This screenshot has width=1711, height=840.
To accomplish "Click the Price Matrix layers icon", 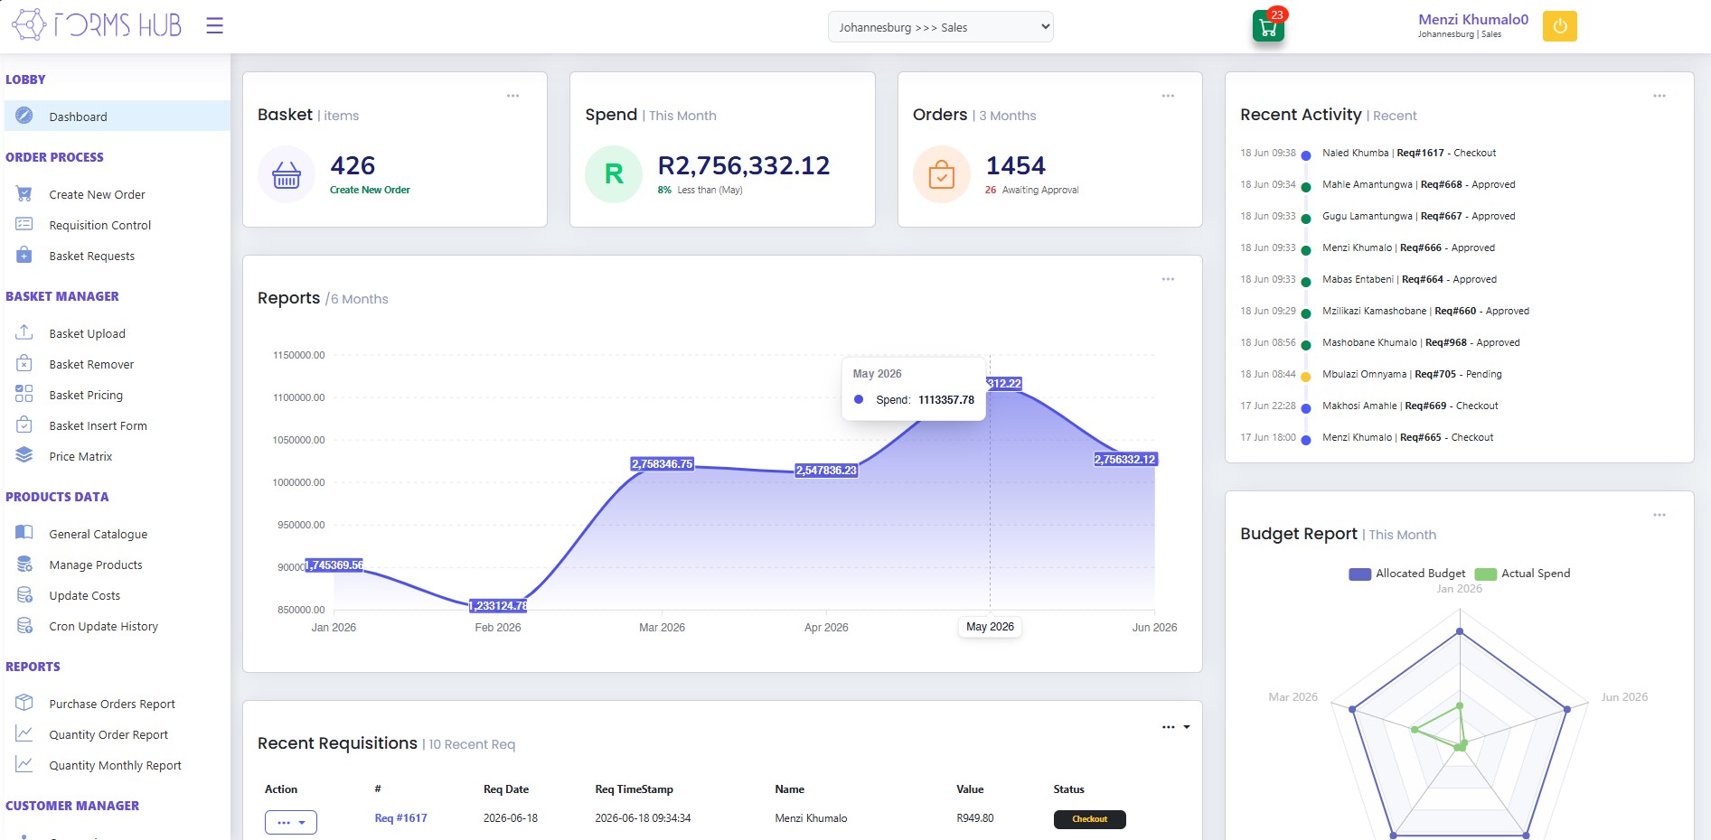I will click(x=24, y=455).
